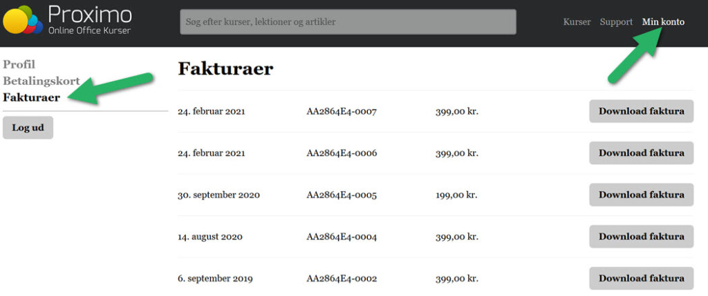Click date of invoice AA2864E4-0007
Viewport: 708px width, 296px height.
(x=212, y=112)
